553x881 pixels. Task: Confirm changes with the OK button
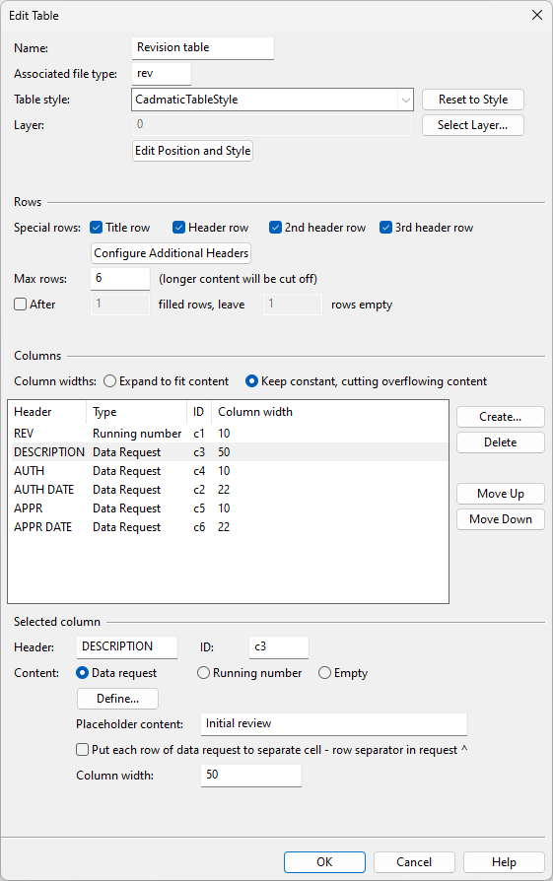[x=324, y=862]
